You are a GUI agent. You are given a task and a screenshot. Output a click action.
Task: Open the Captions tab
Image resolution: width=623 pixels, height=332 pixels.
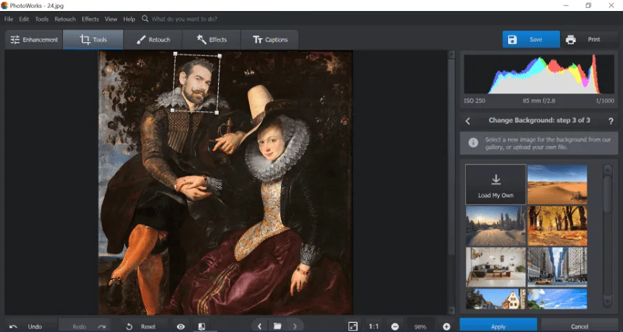click(x=270, y=39)
